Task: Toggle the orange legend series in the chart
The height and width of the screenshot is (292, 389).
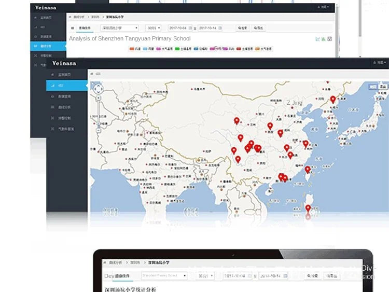Action: [x=135, y=49]
